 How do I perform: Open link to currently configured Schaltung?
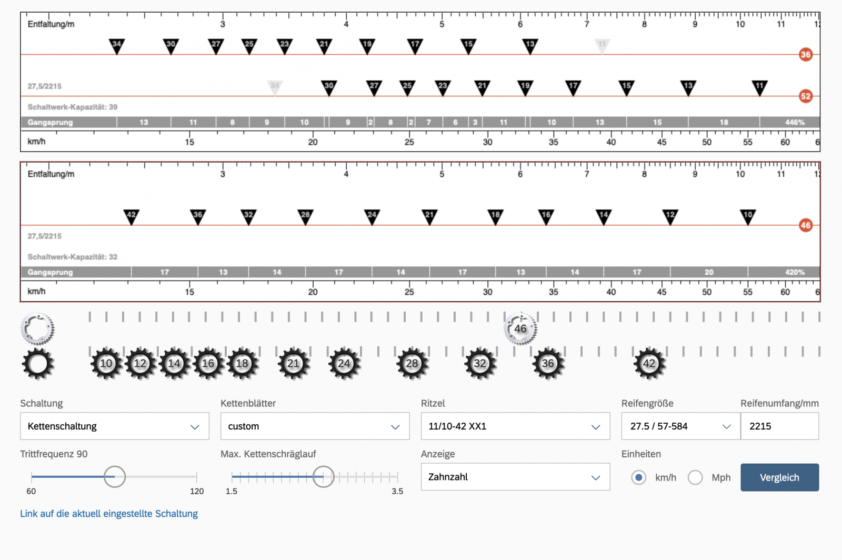click(x=109, y=514)
